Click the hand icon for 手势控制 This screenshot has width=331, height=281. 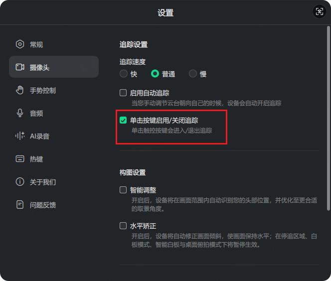20,90
